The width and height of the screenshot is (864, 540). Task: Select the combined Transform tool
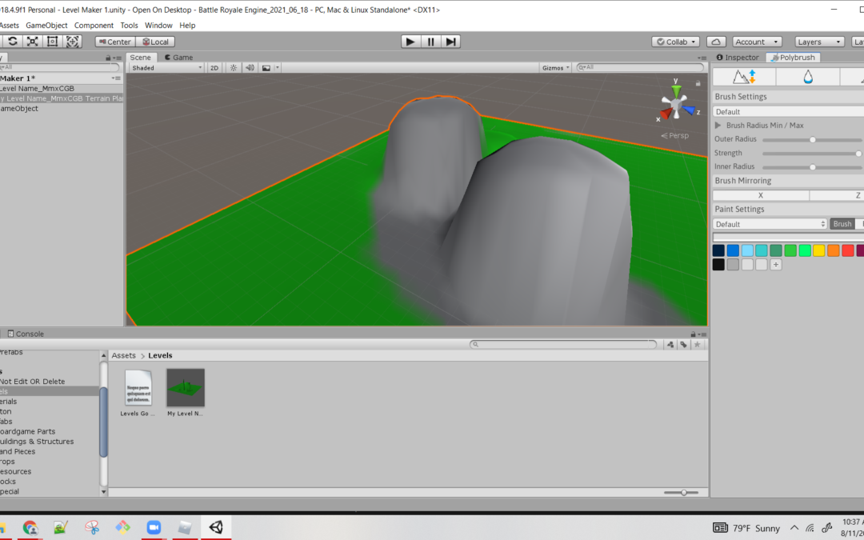[72, 42]
